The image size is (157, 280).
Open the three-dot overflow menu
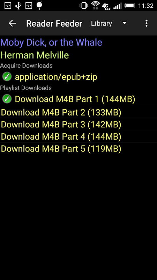click(146, 23)
